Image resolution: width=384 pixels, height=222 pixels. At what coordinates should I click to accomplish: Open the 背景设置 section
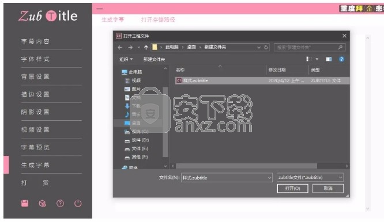click(35, 76)
